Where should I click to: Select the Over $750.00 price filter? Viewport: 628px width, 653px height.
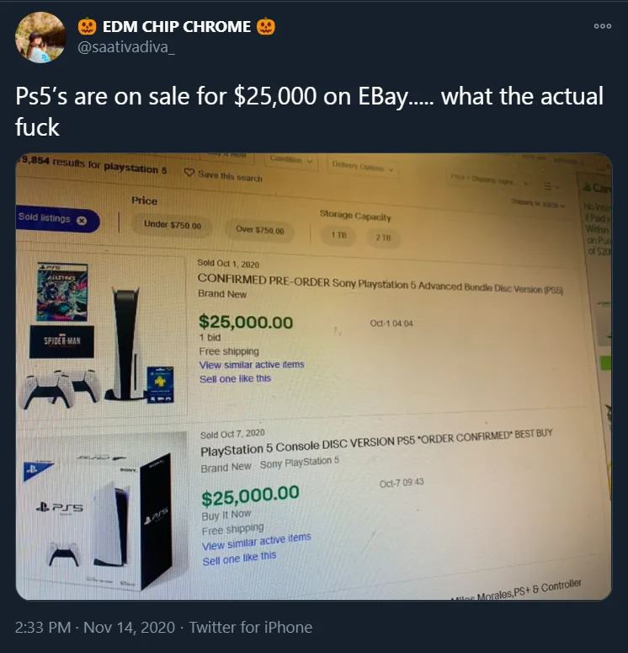[259, 230]
